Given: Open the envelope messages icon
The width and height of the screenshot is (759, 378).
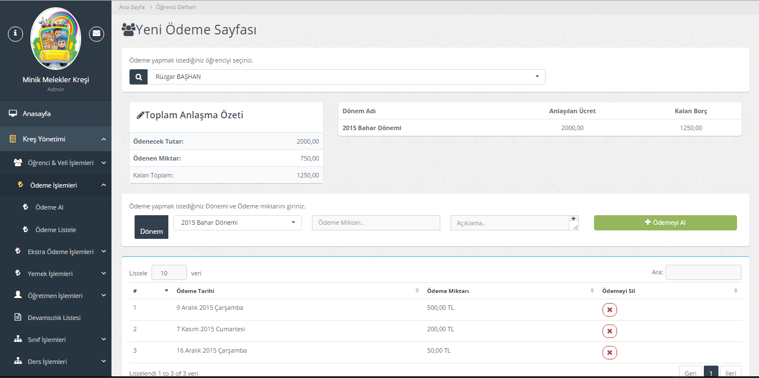Looking at the screenshot, I should [x=97, y=33].
